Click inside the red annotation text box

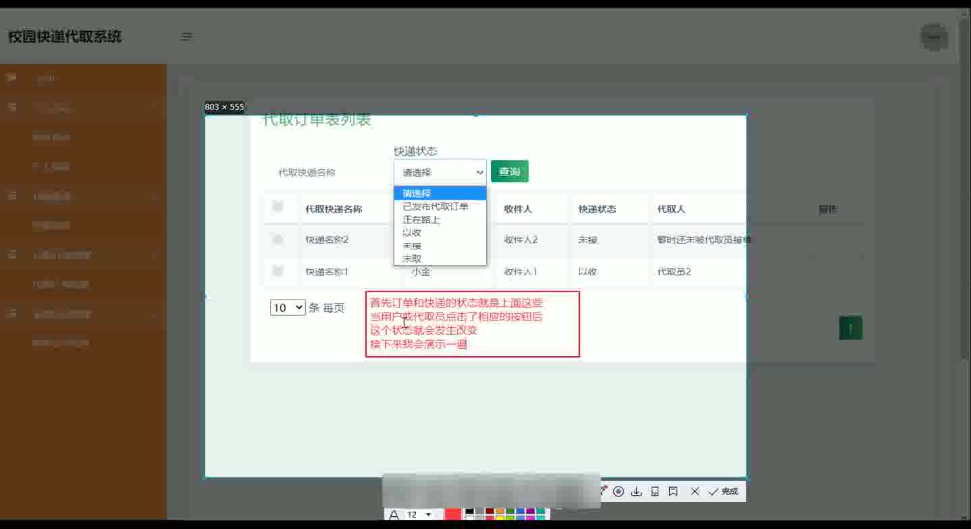[x=473, y=324]
